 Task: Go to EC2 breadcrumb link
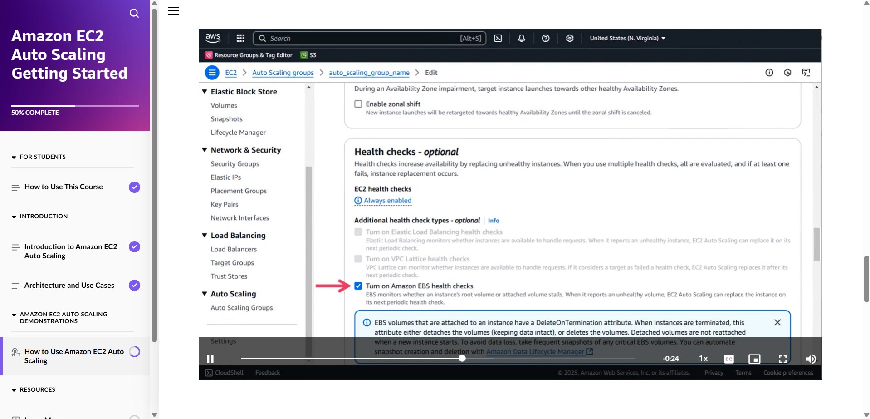231,73
